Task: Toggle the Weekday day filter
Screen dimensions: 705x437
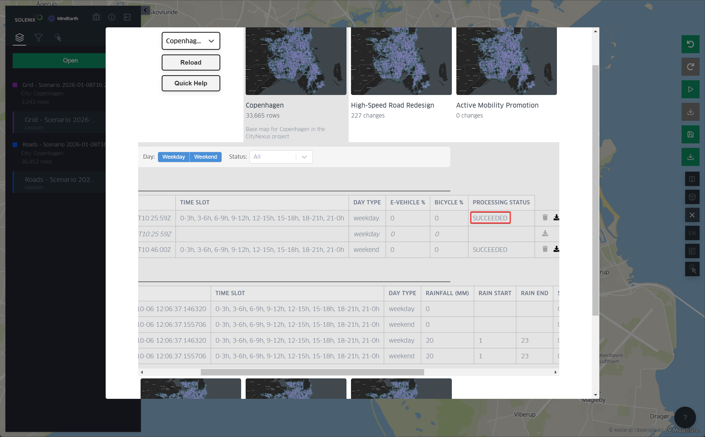Action: [173, 157]
